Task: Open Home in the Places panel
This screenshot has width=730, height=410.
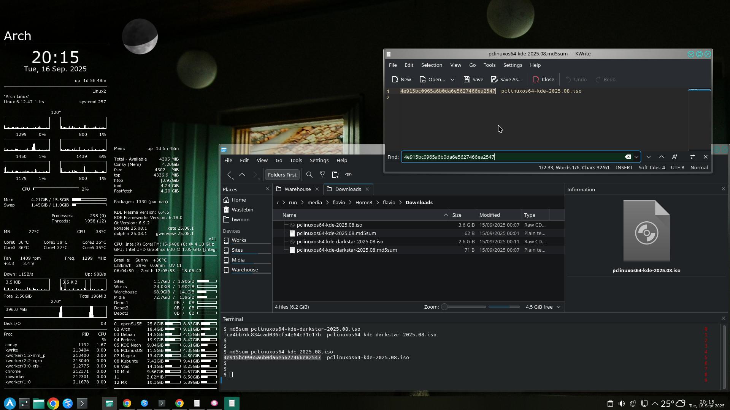Action: click(x=239, y=200)
